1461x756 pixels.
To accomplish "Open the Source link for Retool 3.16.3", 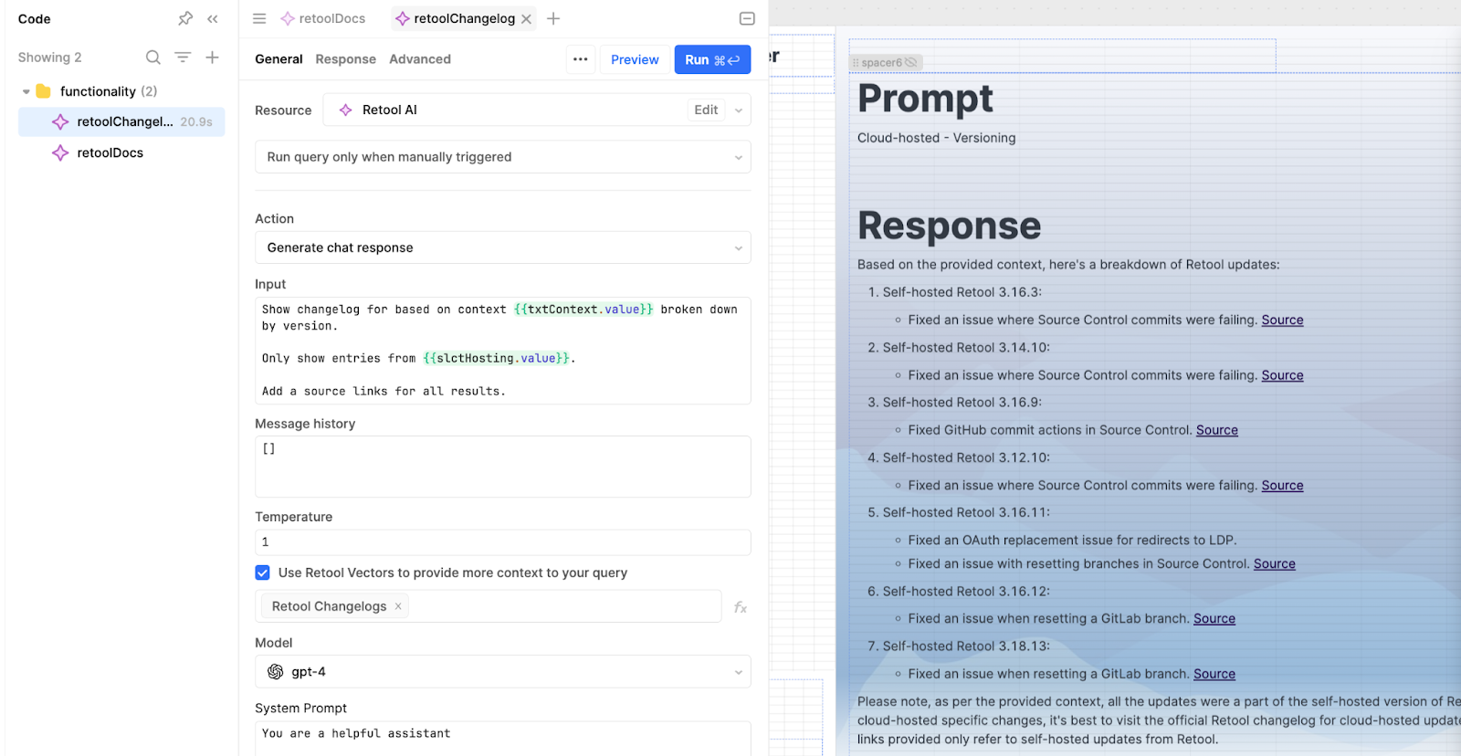I will [1282, 320].
